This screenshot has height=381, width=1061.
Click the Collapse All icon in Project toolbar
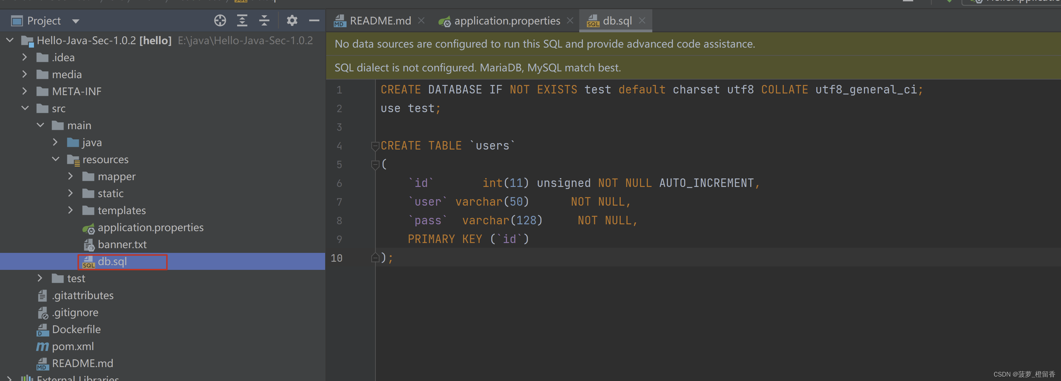click(x=264, y=21)
